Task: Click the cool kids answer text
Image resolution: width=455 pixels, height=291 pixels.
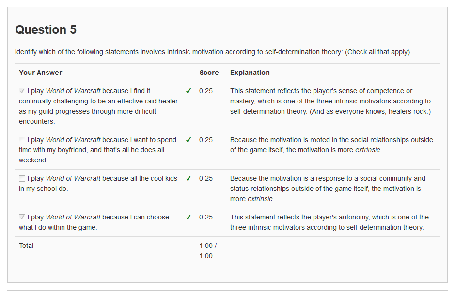Action: pyautogui.click(x=98, y=183)
